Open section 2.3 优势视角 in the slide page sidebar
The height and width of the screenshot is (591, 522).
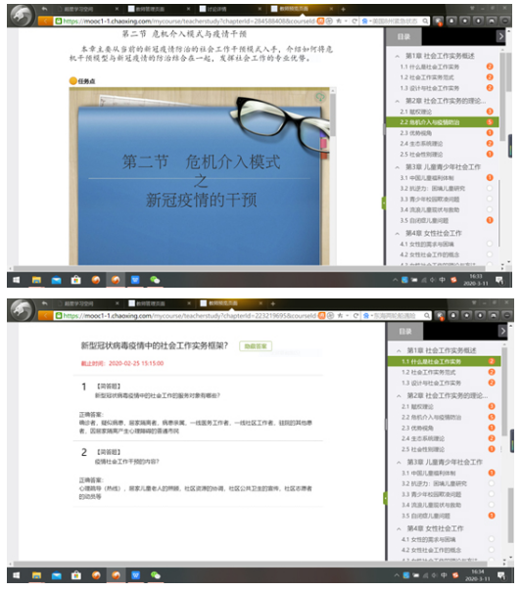point(416,133)
